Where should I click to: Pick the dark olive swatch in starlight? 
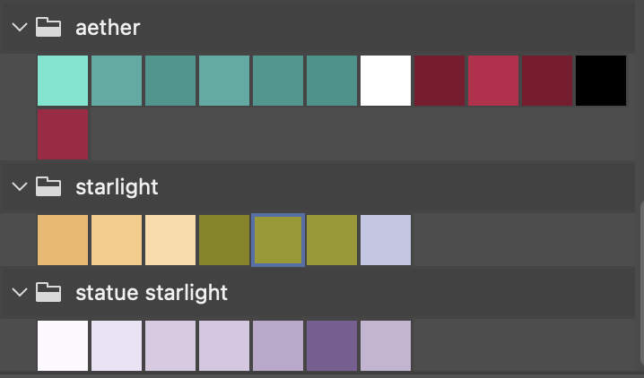pyautogui.click(x=224, y=240)
